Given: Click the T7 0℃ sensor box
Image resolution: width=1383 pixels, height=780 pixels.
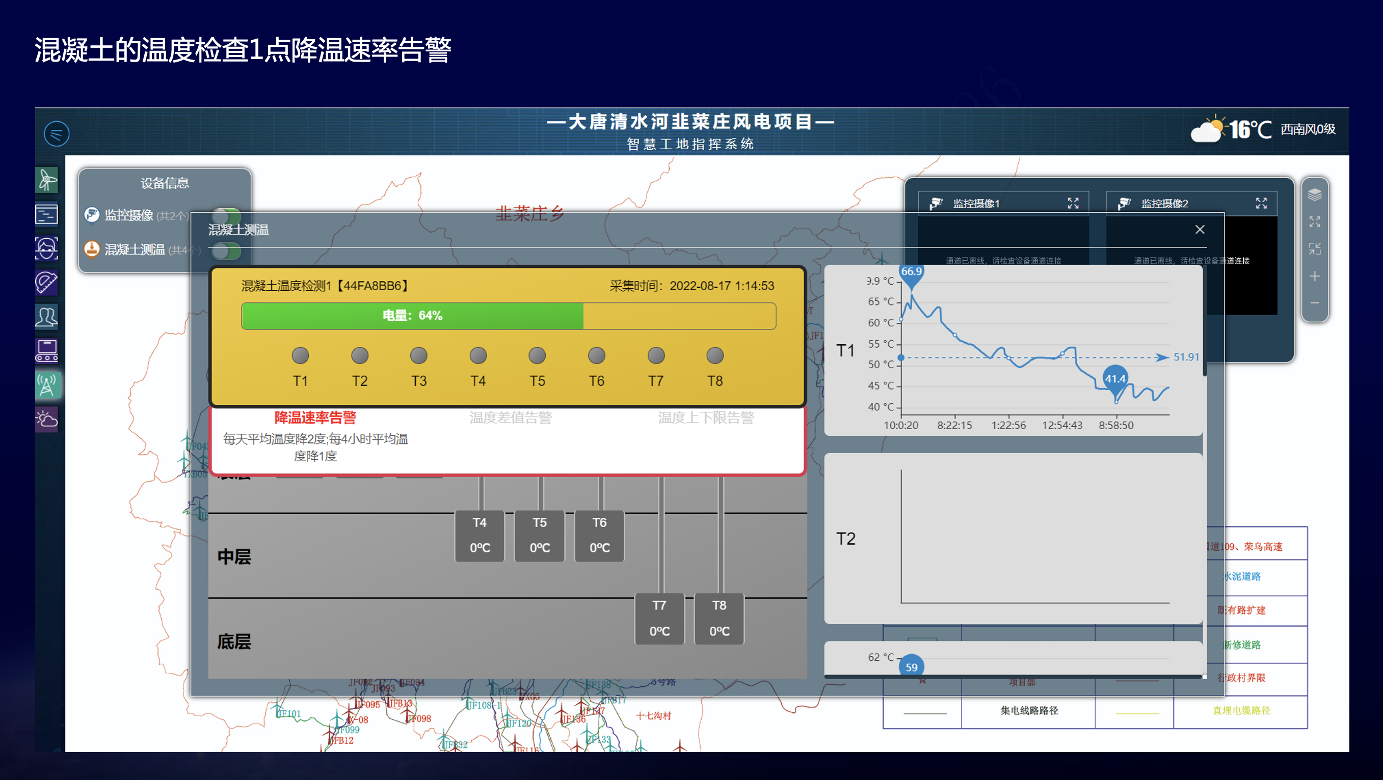Looking at the screenshot, I should coord(659,619).
